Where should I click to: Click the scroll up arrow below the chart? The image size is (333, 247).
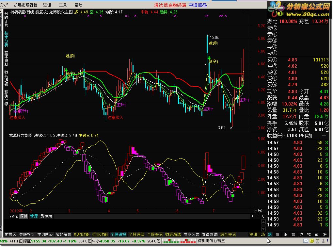[263, 222]
